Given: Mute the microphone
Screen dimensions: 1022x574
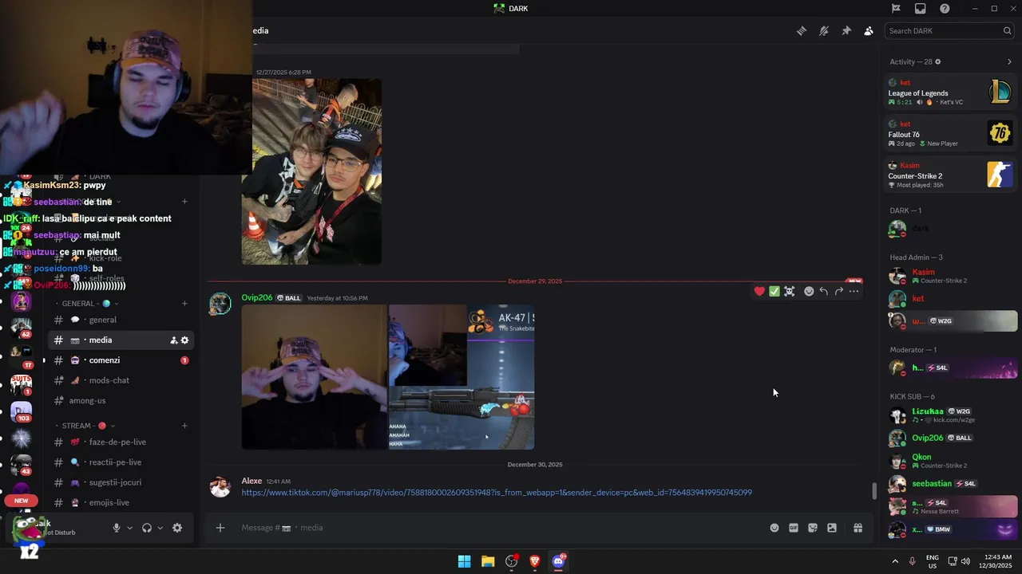Looking at the screenshot, I should pos(117,528).
